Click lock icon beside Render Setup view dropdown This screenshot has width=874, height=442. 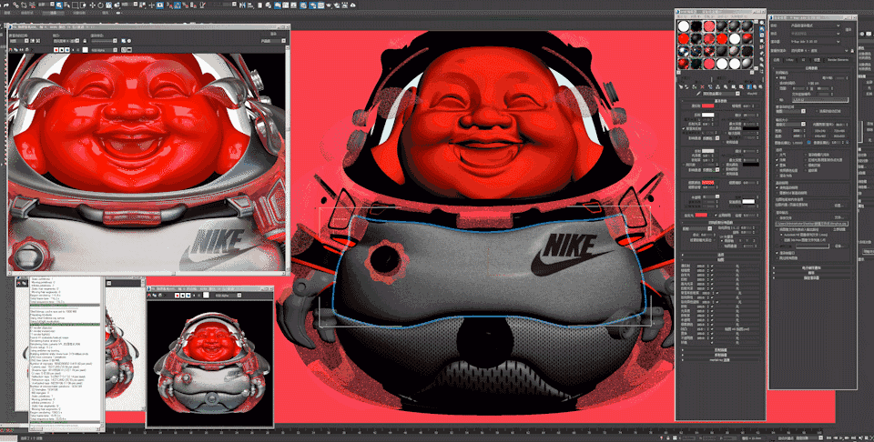pyautogui.click(x=852, y=50)
